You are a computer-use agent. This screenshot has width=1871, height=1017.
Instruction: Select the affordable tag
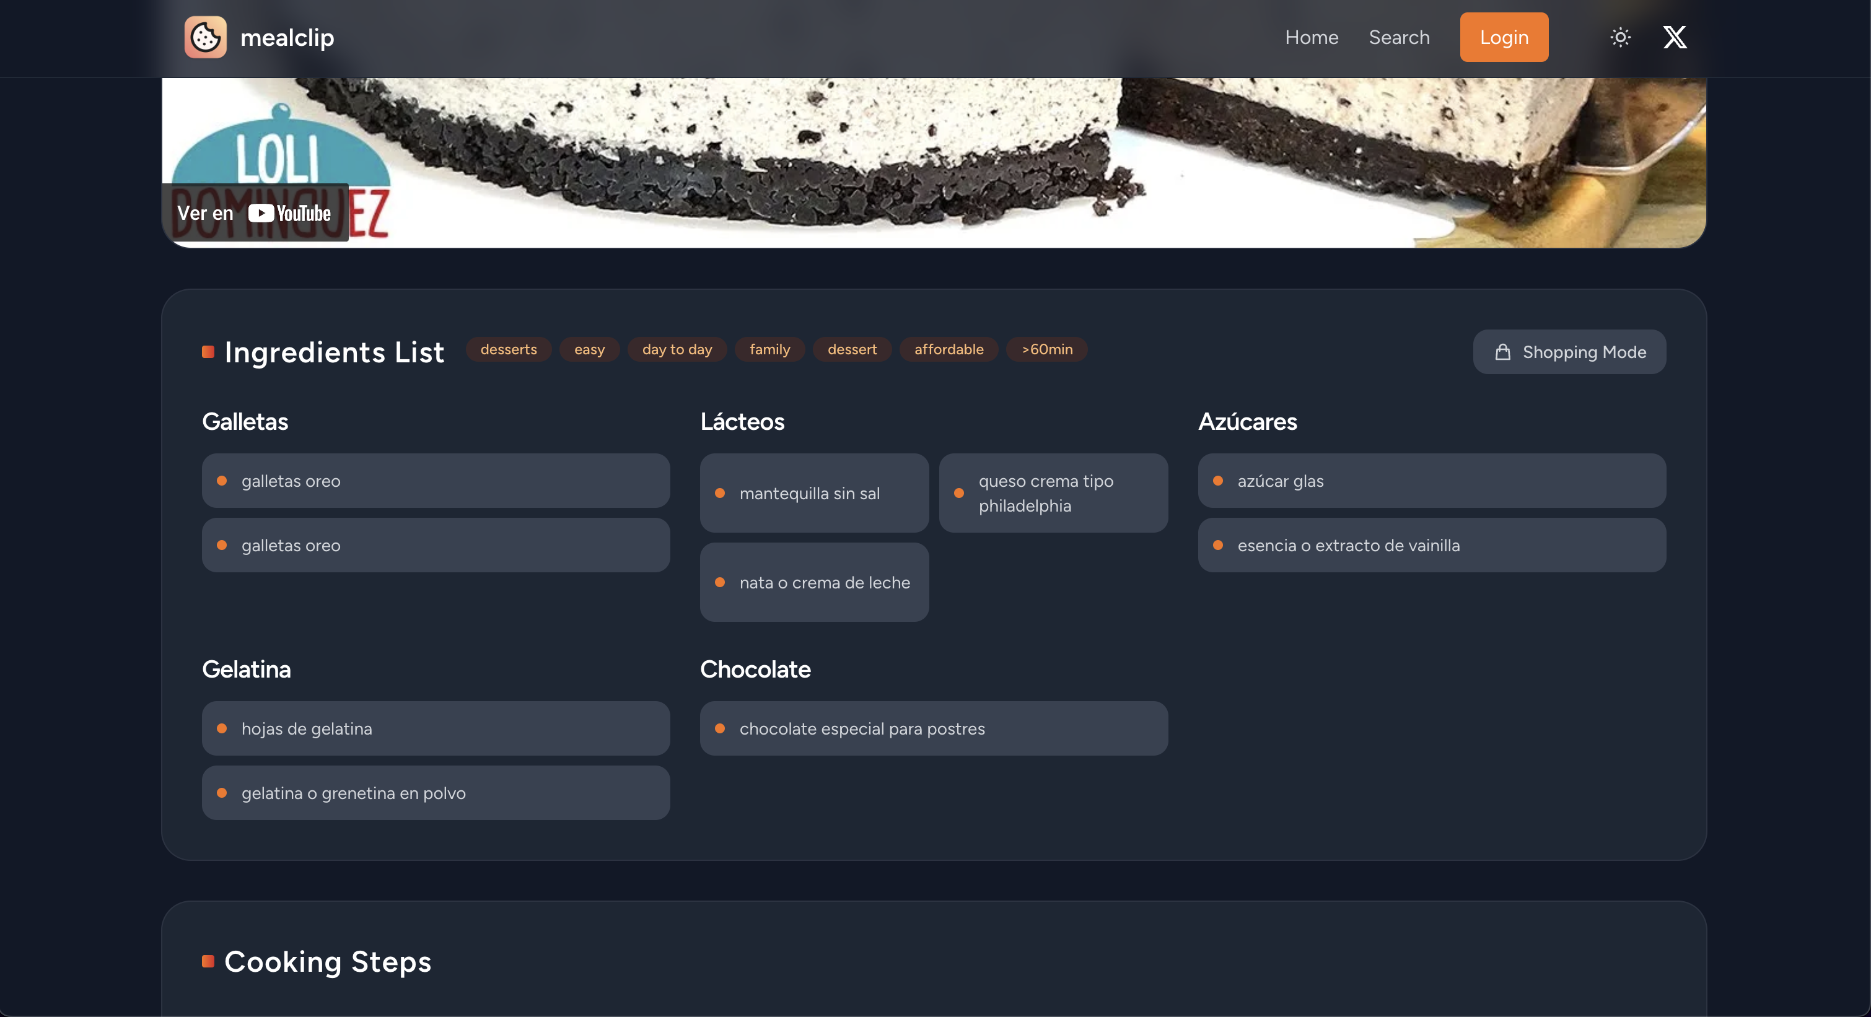tap(948, 349)
